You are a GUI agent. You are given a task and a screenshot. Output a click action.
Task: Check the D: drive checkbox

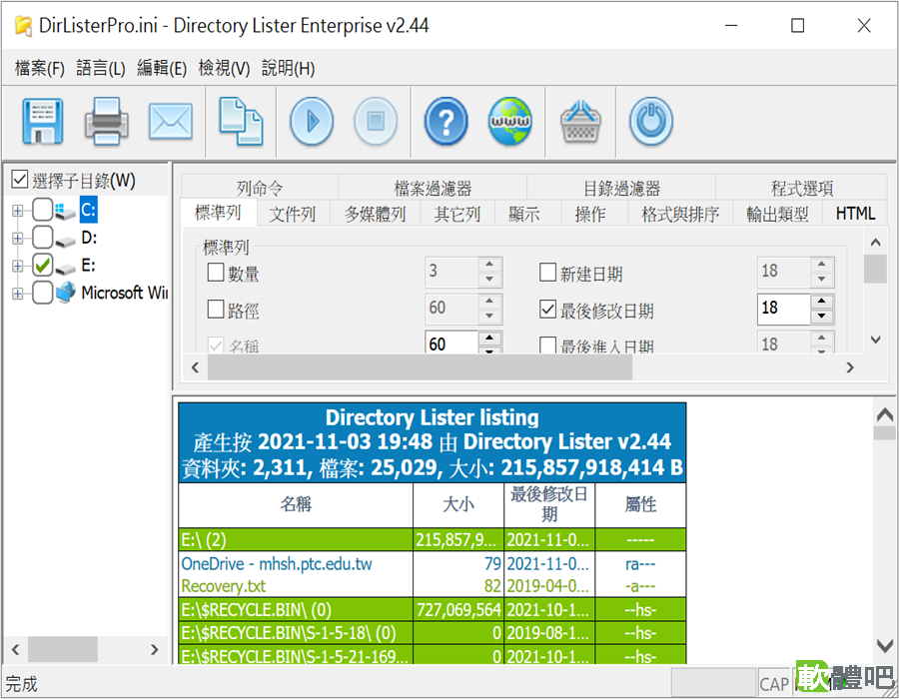42,238
